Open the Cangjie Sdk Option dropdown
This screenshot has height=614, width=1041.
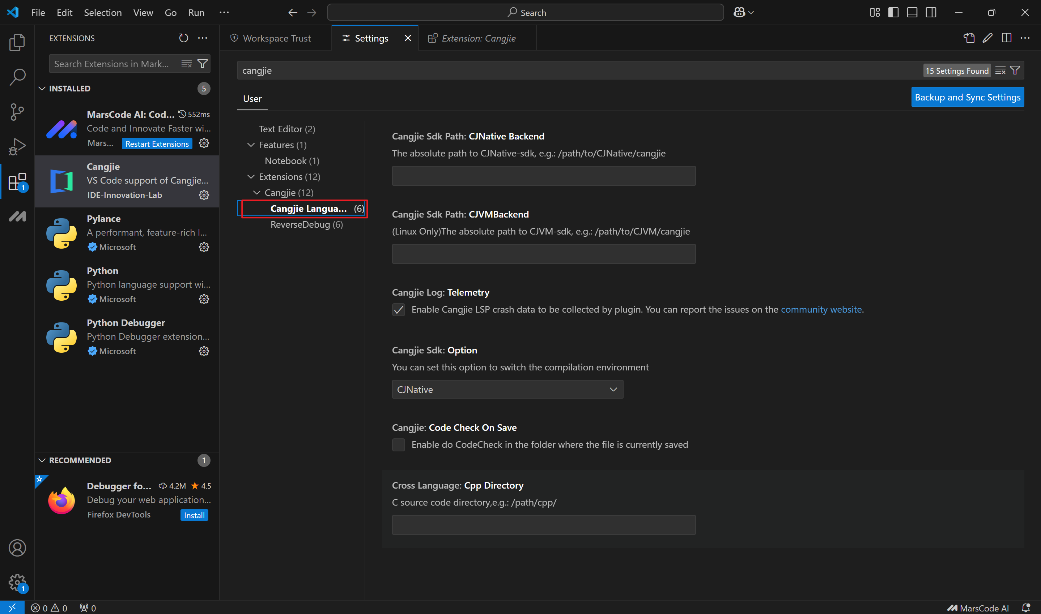coord(507,389)
